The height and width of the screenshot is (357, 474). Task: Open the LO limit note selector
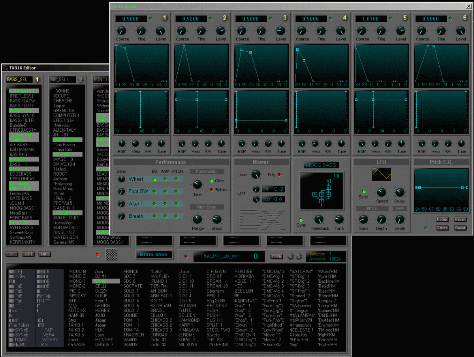click(x=274, y=199)
